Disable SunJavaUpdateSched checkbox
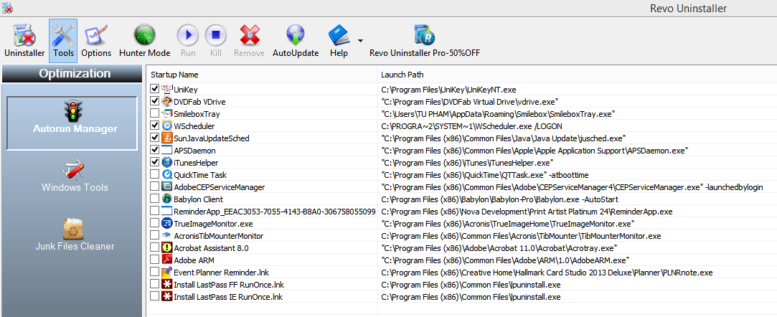Screen dimensions: 777x317 click(x=154, y=138)
